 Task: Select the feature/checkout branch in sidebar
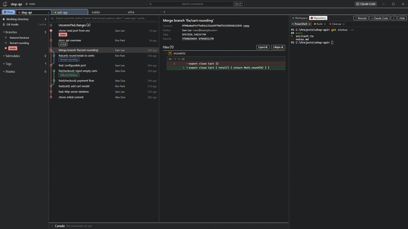click(x=19, y=38)
